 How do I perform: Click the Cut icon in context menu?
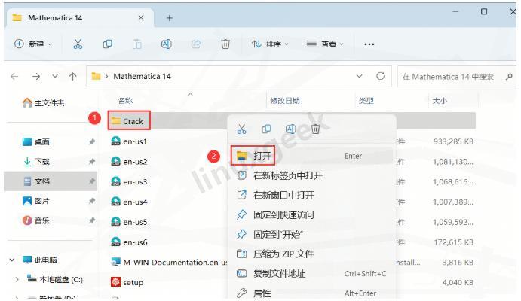(241, 129)
